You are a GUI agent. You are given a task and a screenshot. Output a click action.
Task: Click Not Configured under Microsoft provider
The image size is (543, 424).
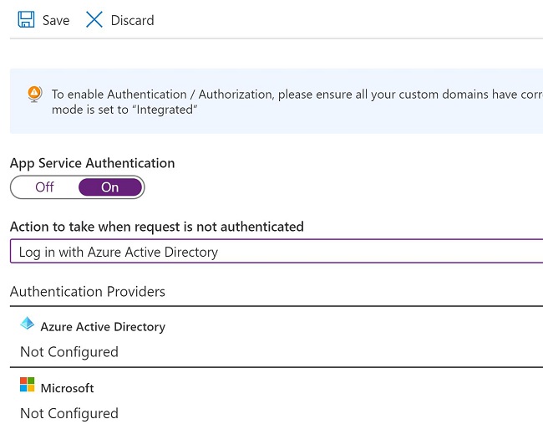69,413
